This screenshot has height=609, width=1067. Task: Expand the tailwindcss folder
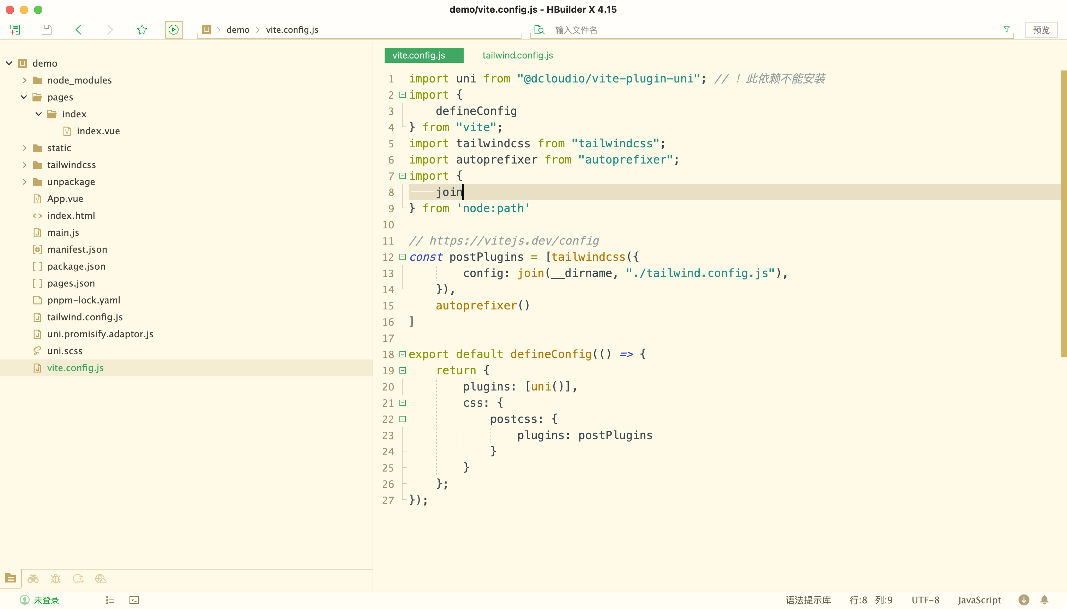pos(24,165)
